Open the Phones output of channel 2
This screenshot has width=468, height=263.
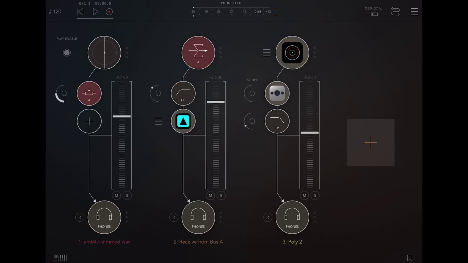click(x=198, y=217)
